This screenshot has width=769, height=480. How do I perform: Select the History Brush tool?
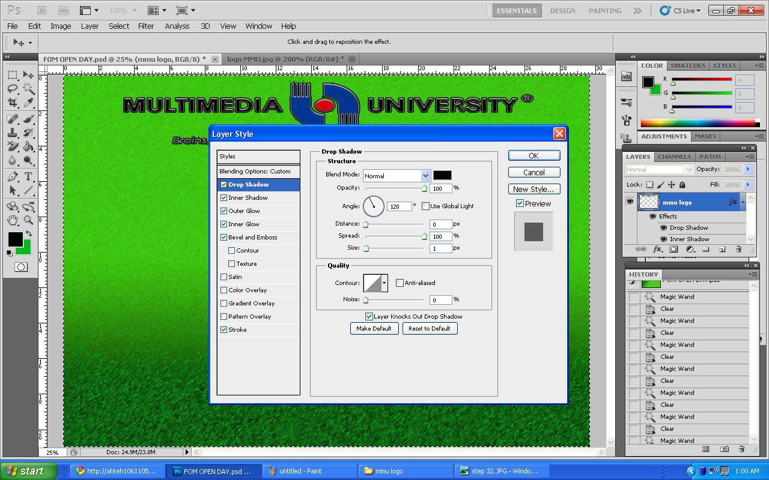pyautogui.click(x=28, y=133)
